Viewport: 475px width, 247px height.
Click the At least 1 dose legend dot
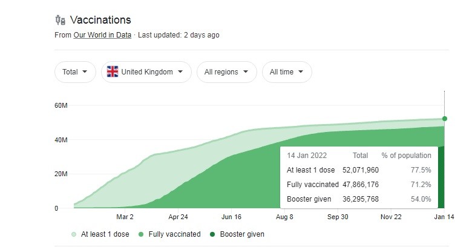tap(74, 234)
